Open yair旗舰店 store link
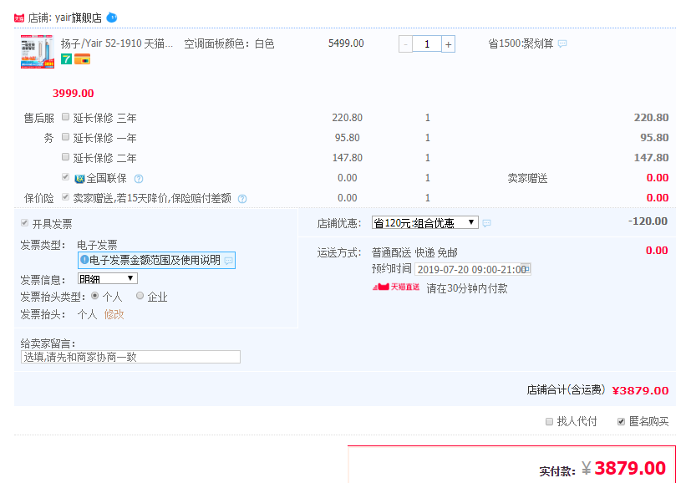The image size is (686, 483). (x=78, y=18)
